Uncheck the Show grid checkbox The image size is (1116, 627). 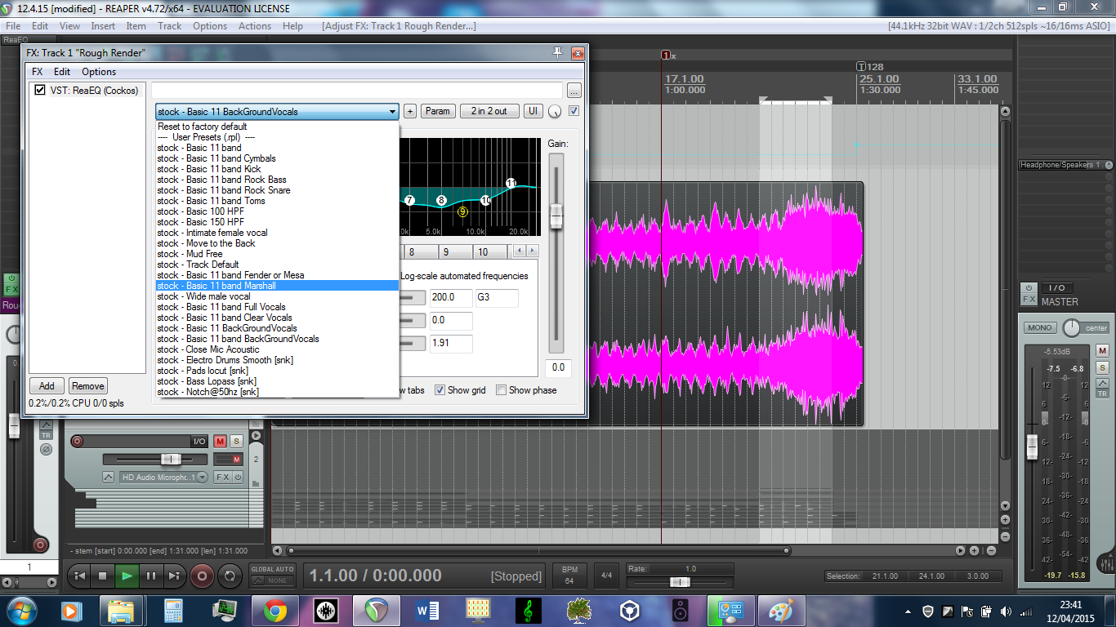[440, 390]
